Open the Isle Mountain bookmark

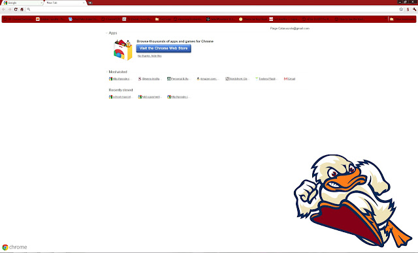click(220, 19)
